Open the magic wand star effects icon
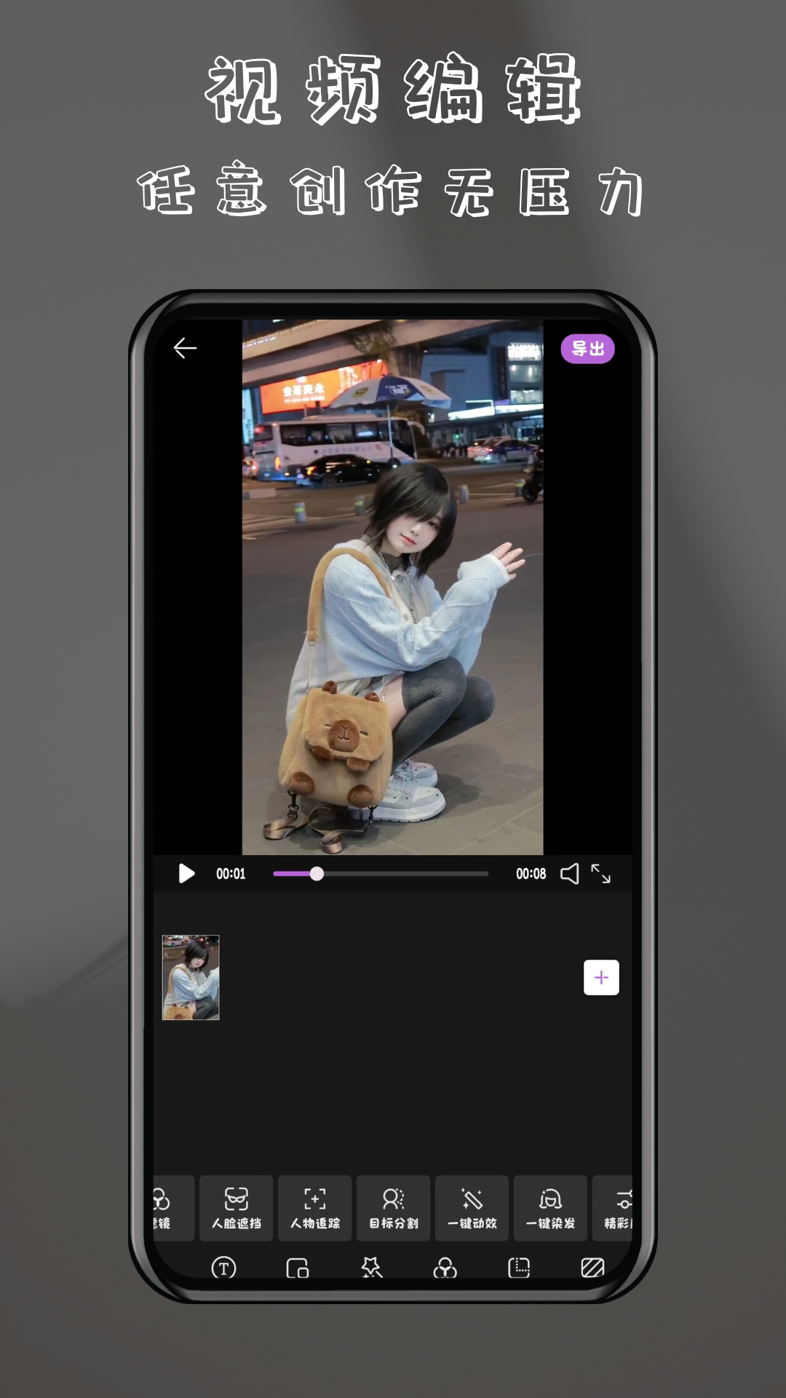 point(371,1268)
